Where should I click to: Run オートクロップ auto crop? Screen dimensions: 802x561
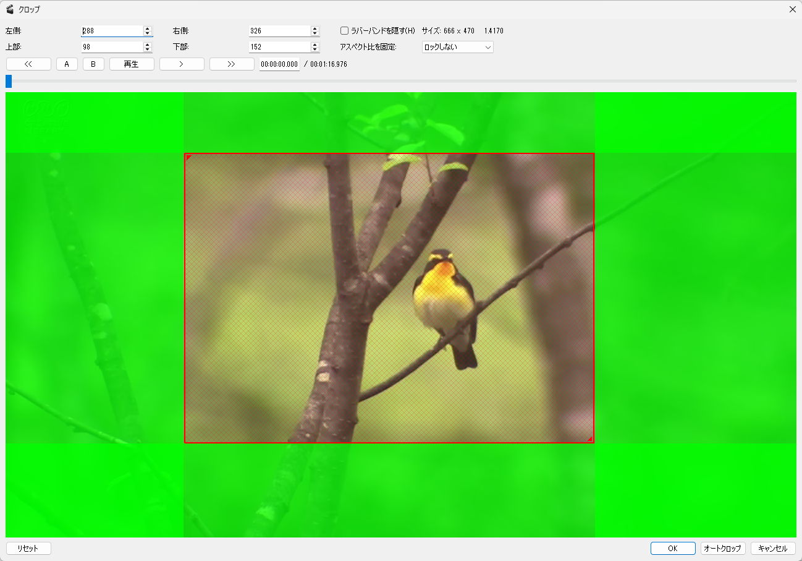(x=723, y=548)
